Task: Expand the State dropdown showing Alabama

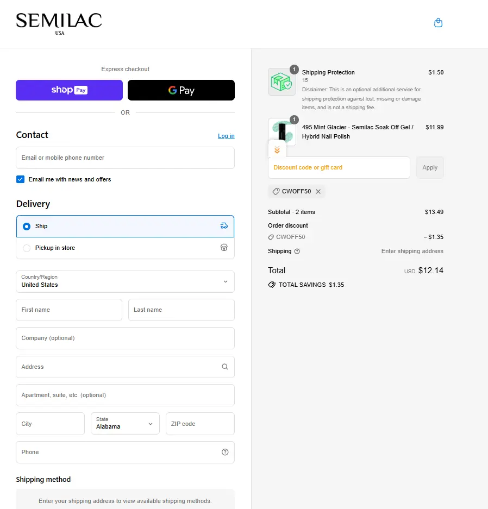Action: click(x=125, y=424)
